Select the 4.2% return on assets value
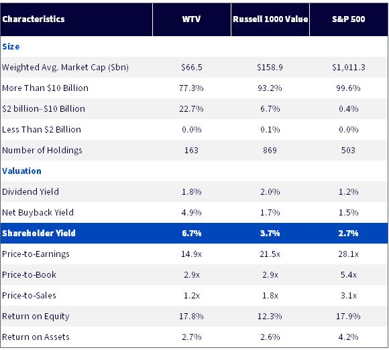The width and height of the screenshot is (389, 350). (349, 337)
